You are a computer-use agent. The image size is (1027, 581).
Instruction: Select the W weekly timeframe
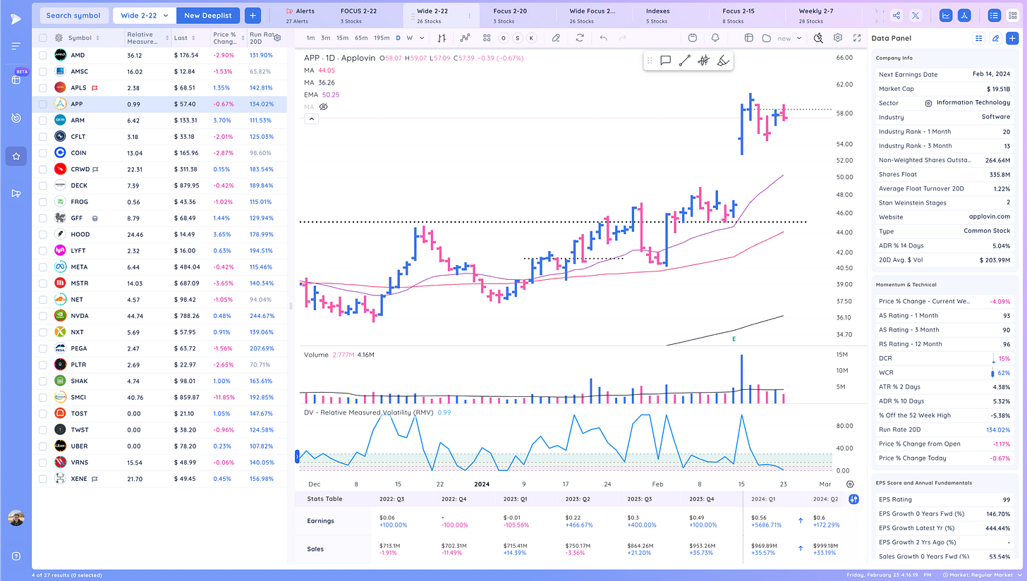[410, 38]
